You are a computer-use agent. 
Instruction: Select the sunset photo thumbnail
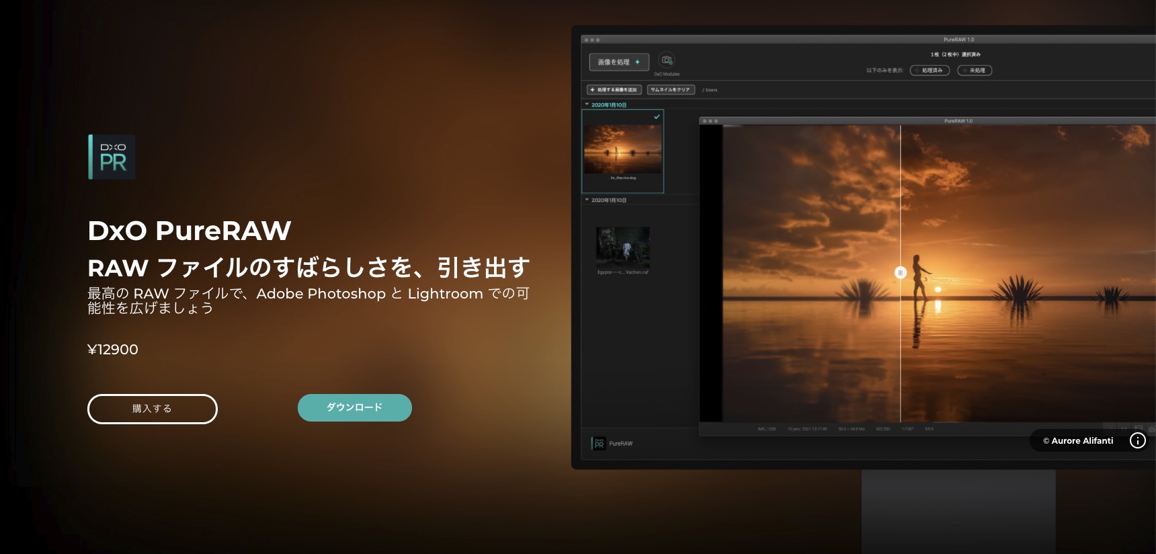pos(623,151)
